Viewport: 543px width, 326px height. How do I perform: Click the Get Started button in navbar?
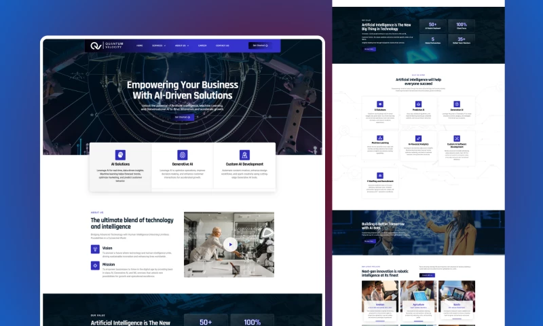coord(259,46)
